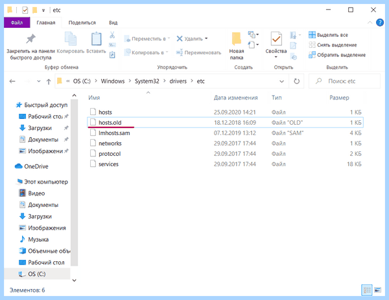Select the hosts.old file
Screen dimensions: 389x300
click(225, 122)
